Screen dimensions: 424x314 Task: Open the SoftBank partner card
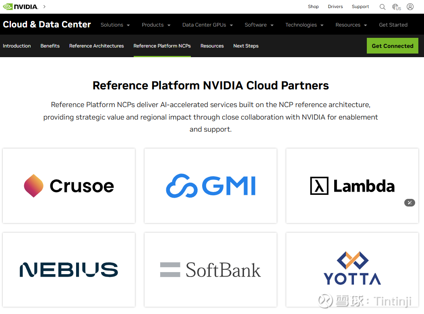211,270
